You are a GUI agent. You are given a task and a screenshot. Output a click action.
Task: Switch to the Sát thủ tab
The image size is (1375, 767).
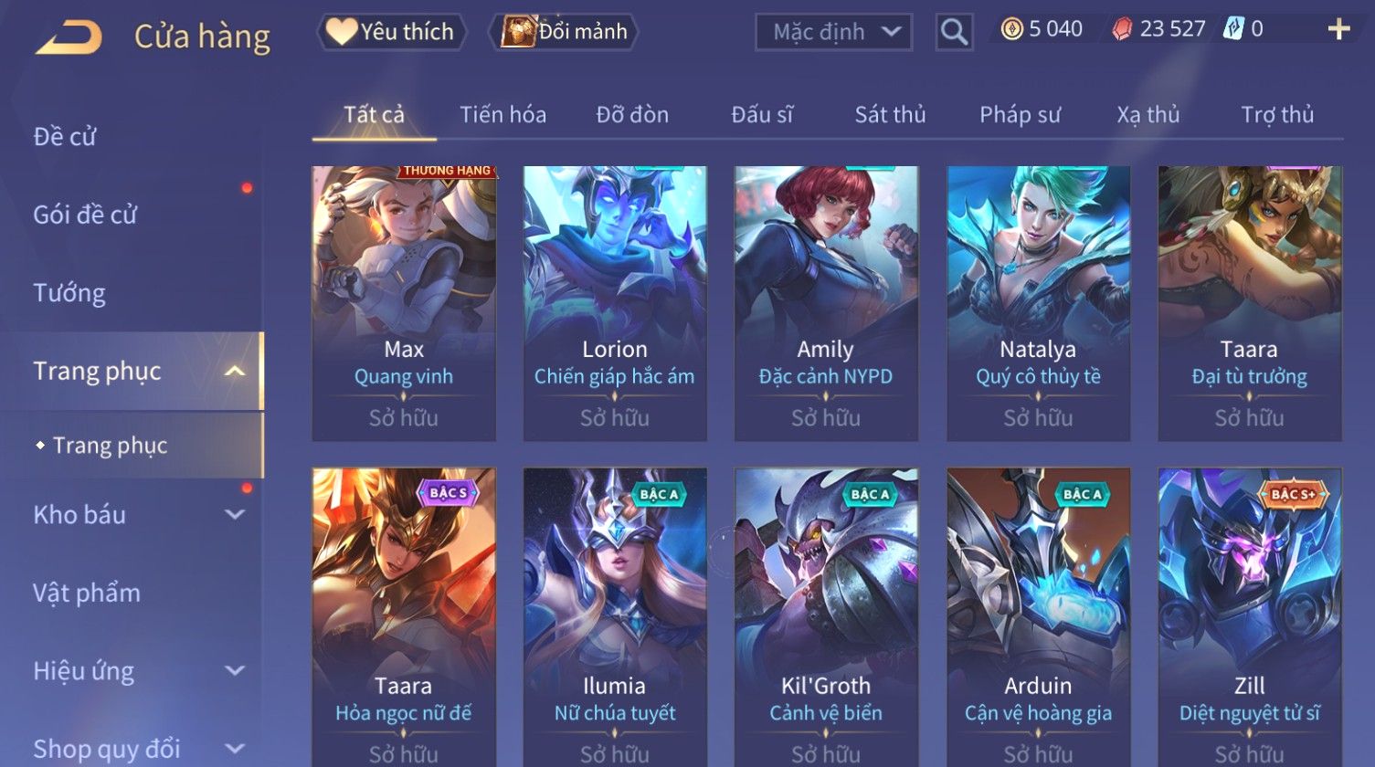[890, 115]
